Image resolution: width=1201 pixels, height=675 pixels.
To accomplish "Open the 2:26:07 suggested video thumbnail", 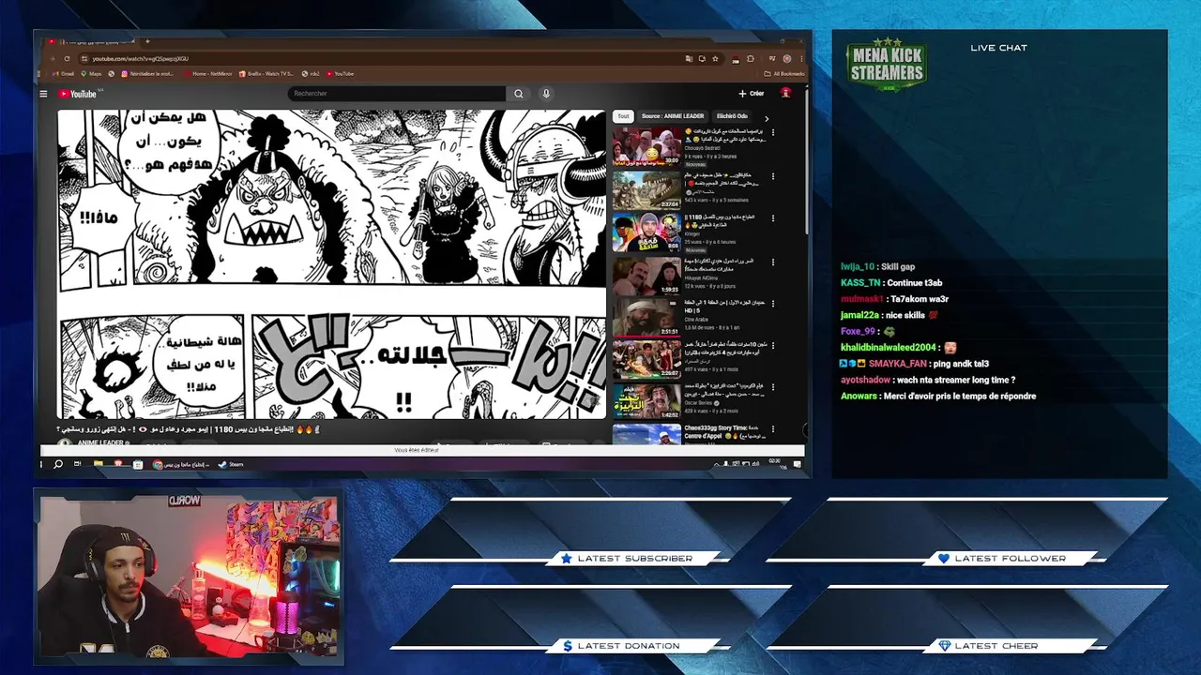I will coord(646,361).
